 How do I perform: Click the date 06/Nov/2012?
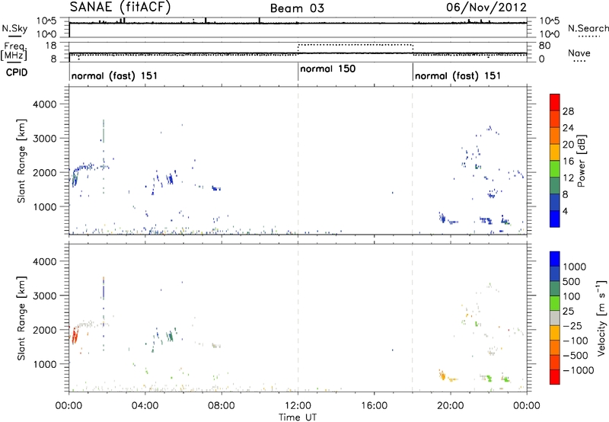click(486, 7)
